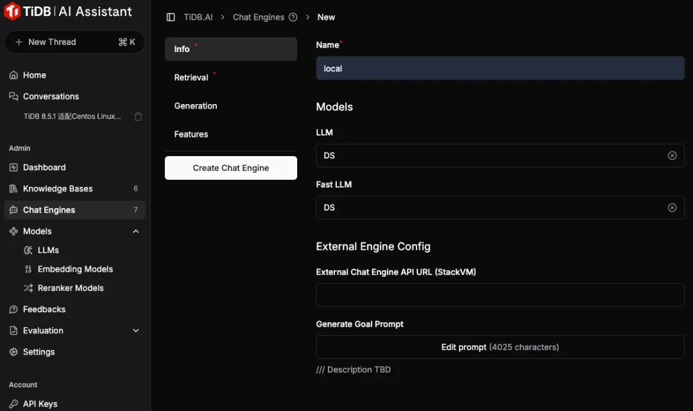Open Dashboard from the sidebar
Image resolution: width=693 pixels, height=411 pixels.
click(x=44, y=168)
